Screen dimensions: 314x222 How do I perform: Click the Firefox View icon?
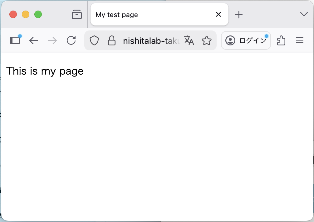pos(77,14)
